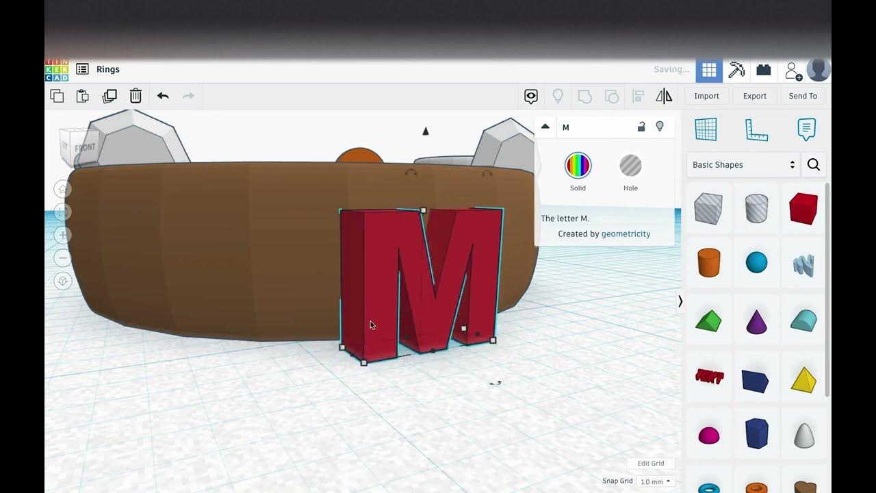The image size is (876, 493).
Task: Pick the purple Cone shape
Action: pyautogui.click(x=756, y=321)
